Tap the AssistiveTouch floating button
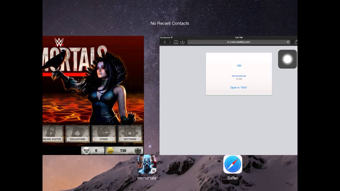This screenshot has width=340, height=191. pyautogui.click(x=287, y=59)
